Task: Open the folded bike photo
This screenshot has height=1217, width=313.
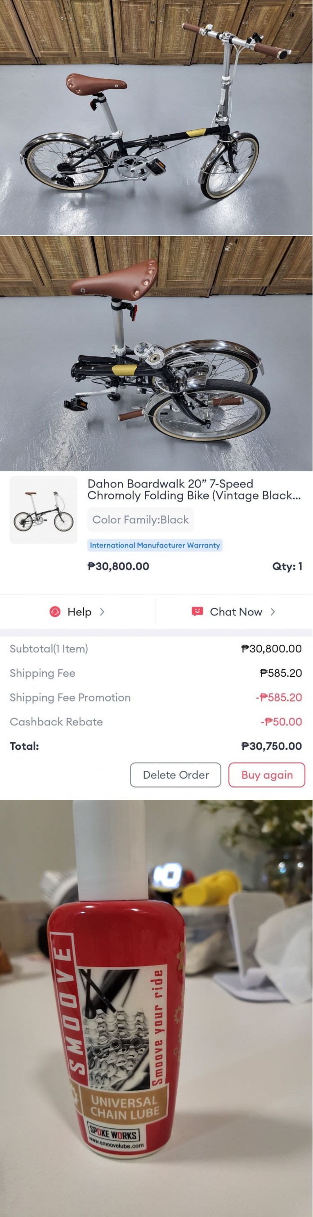Action: 156,353
